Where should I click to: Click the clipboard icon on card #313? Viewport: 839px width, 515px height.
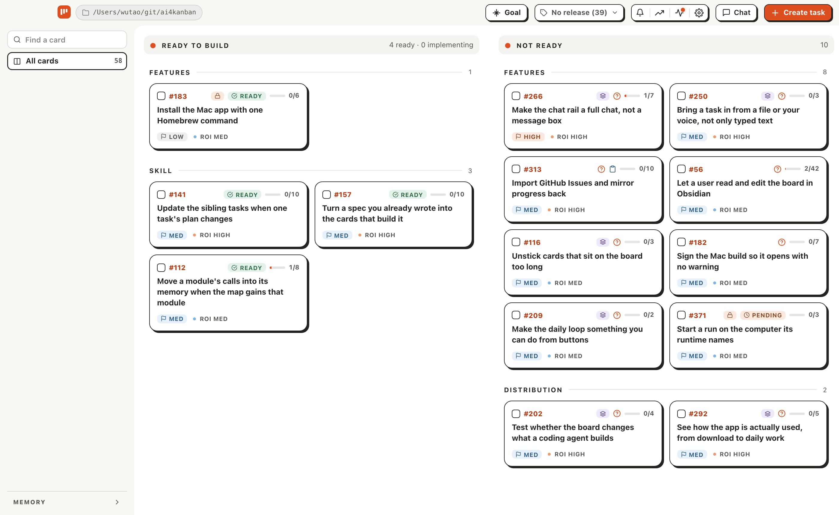(613, 169)
